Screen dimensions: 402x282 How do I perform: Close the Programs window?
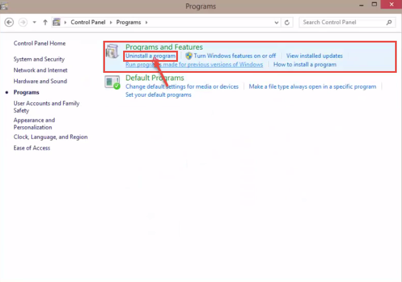[x=391, y=4]
